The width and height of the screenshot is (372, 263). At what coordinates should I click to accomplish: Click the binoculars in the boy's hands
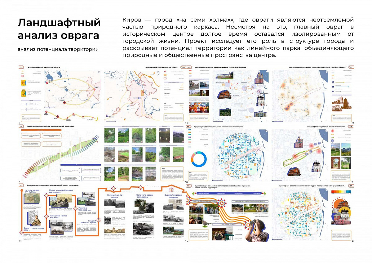click(x=253, y=222)
